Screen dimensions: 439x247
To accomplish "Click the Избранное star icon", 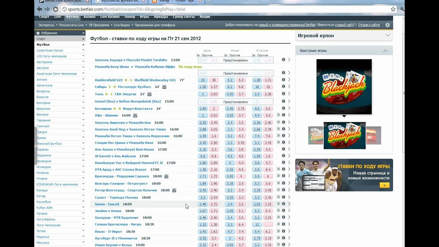I will pos(38,33).
